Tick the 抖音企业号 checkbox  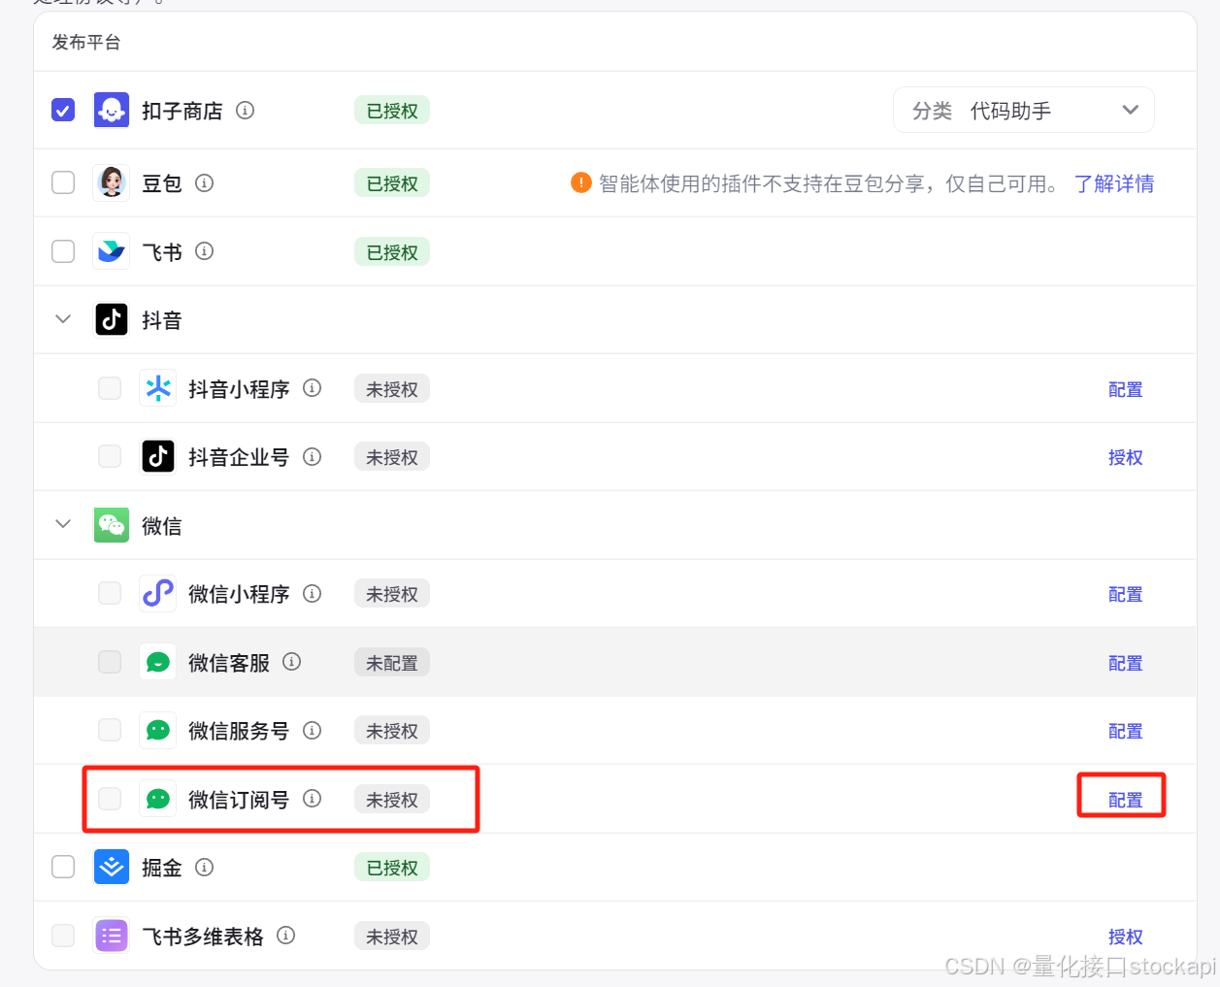coord(110,456)
